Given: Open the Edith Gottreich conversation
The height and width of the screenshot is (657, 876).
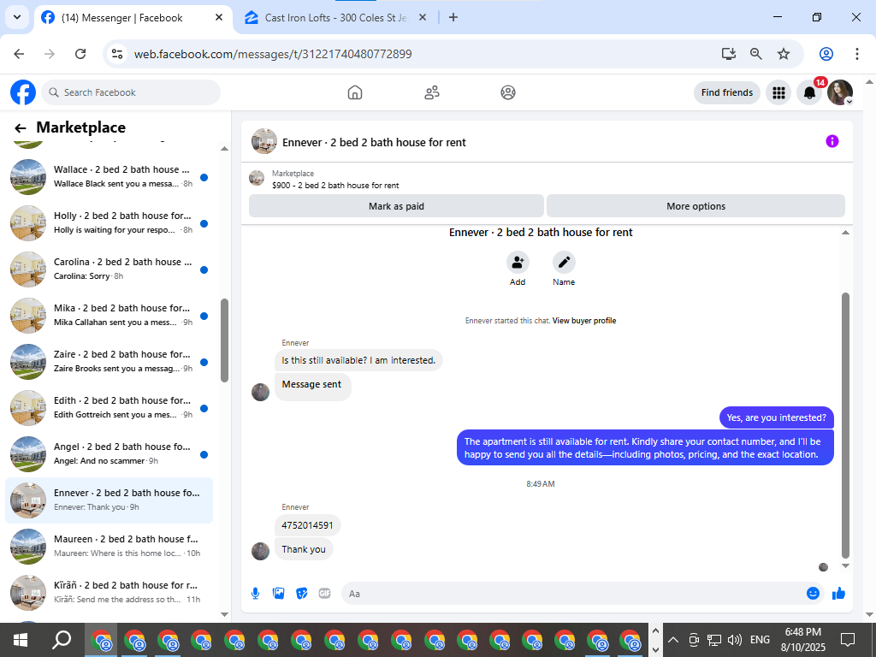Looking at the screenshot, I should (109, 408).
